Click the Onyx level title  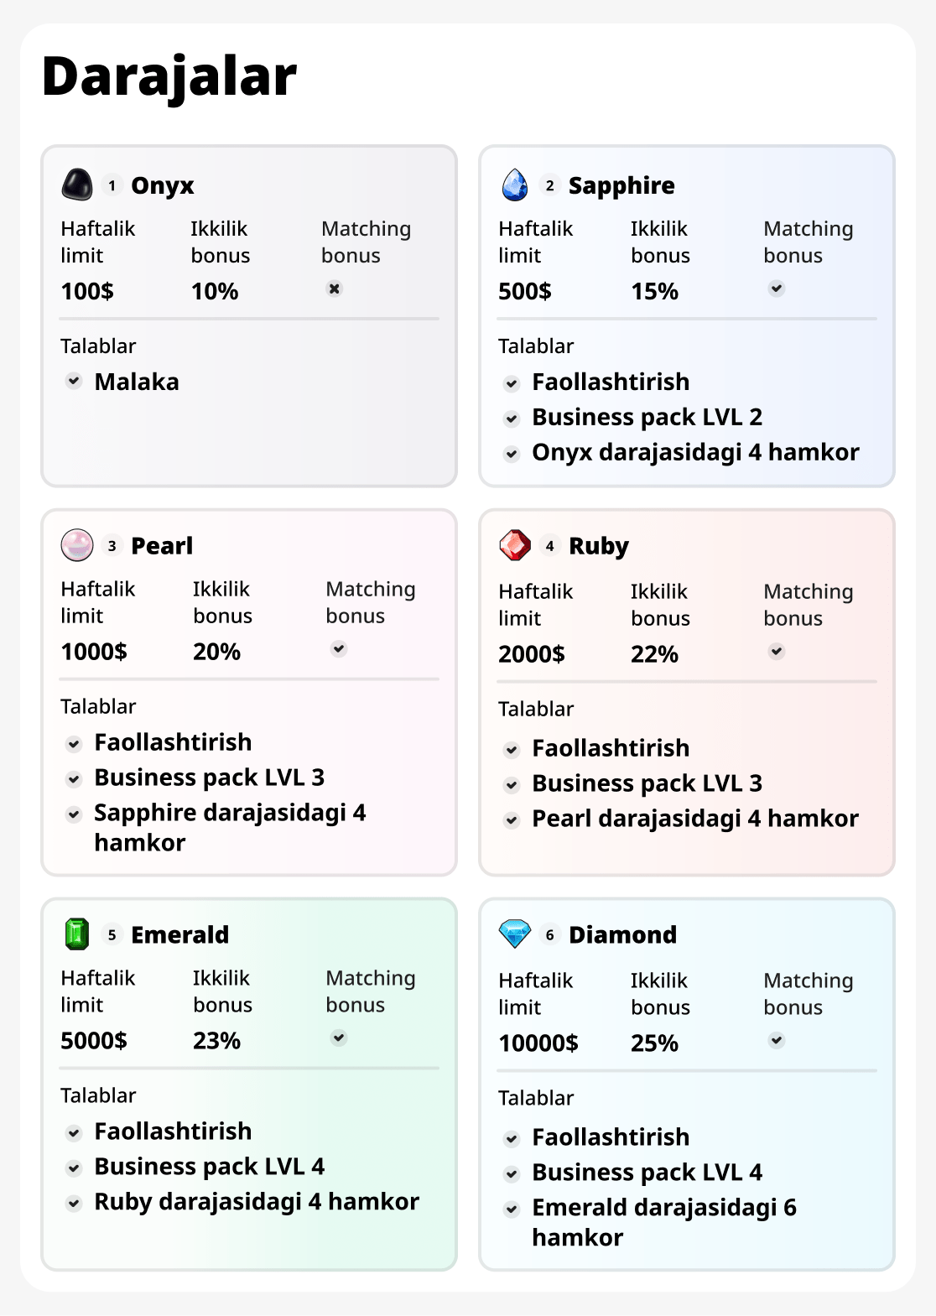(163, 185)
